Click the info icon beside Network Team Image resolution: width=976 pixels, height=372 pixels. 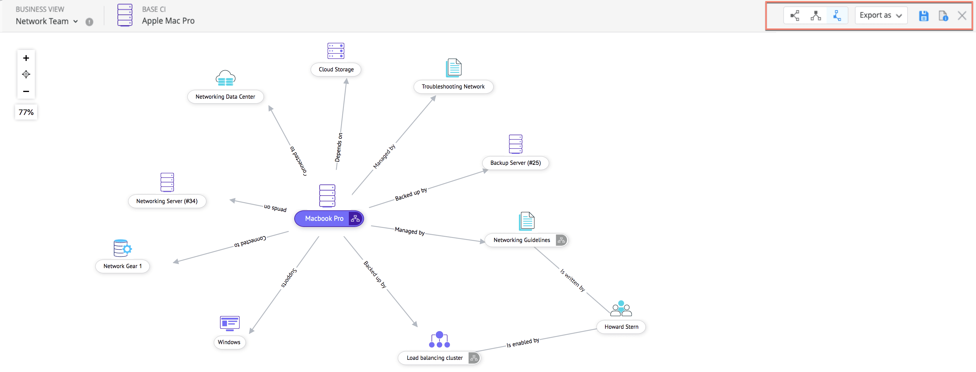pyautogui.click(x=89, y=22)
